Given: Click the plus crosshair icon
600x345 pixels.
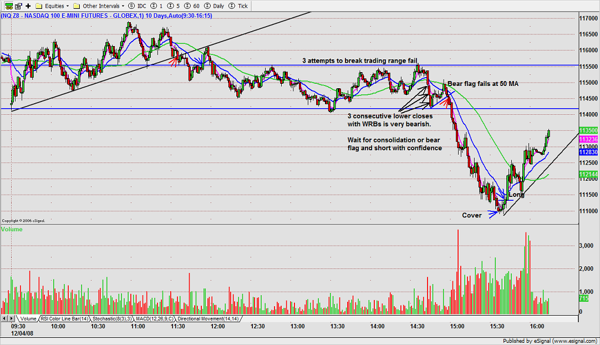Looking at the screenshot, I should point(28,6).
